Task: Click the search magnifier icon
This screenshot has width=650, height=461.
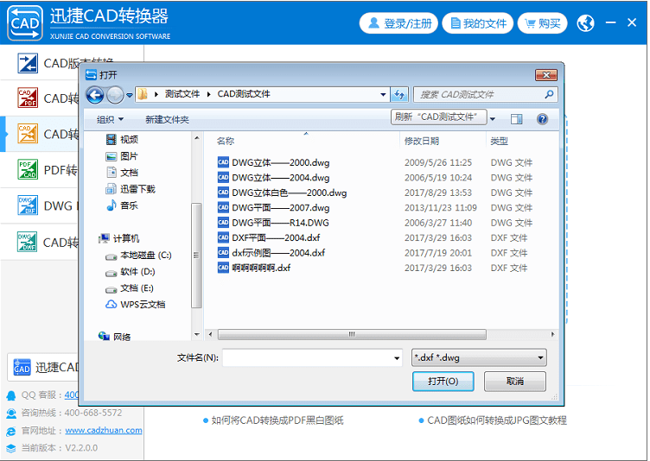Action: pos(549,94)
